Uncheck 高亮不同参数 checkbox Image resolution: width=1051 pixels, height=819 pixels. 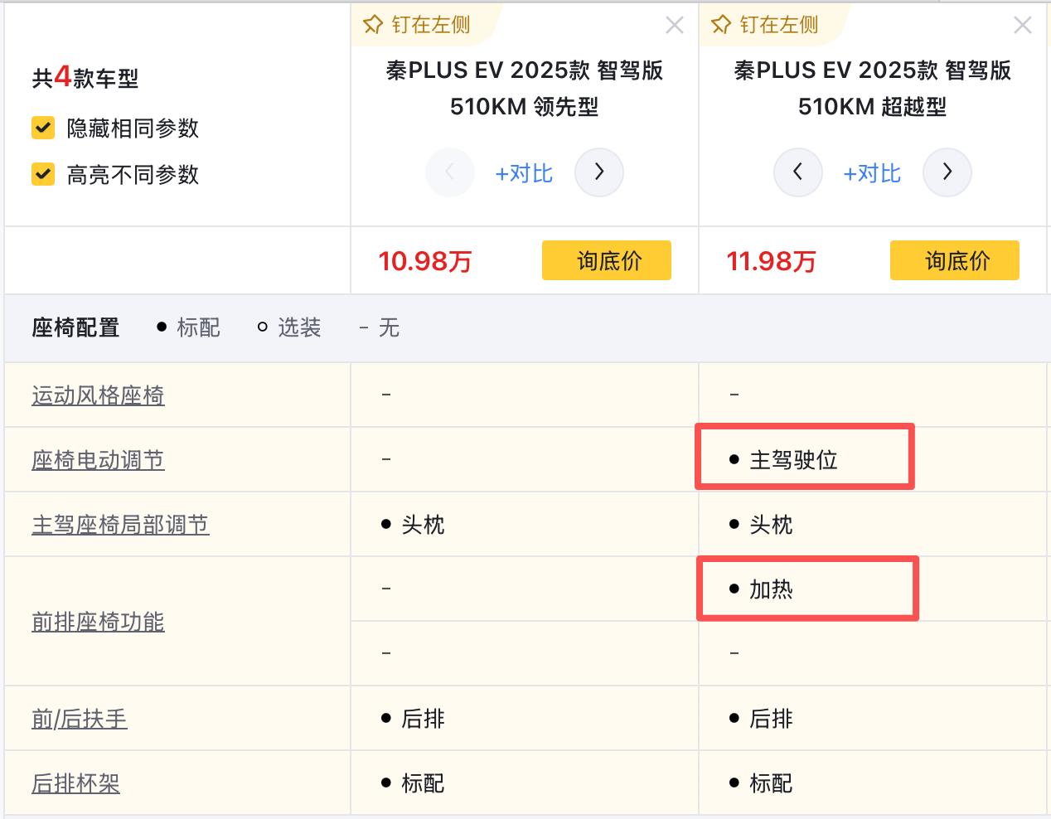click(43, 175)
